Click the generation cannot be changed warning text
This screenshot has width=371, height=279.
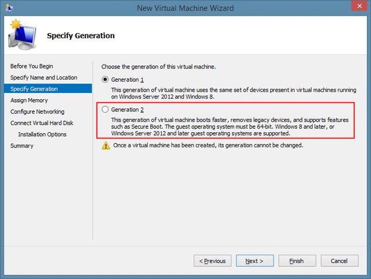coord(208,145)
